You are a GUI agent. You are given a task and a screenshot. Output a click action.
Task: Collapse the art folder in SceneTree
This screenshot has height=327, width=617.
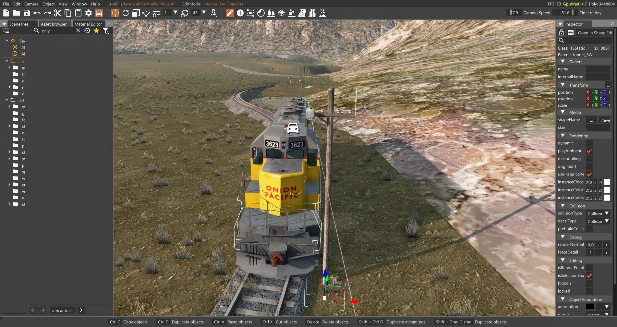(7, 100)
